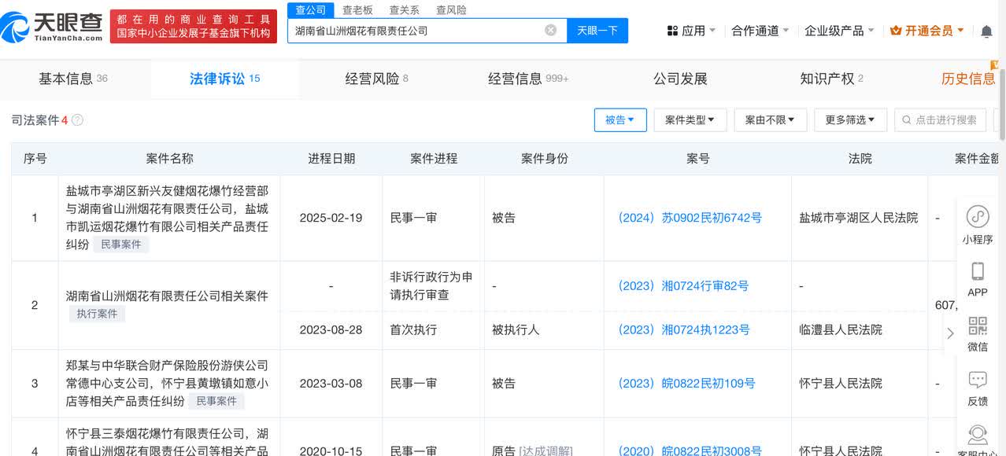This screenshot has height=456, width=1006.
Task: Click the 天眼一下 search button
Action: pyautogui.click(x=597, y=31)
